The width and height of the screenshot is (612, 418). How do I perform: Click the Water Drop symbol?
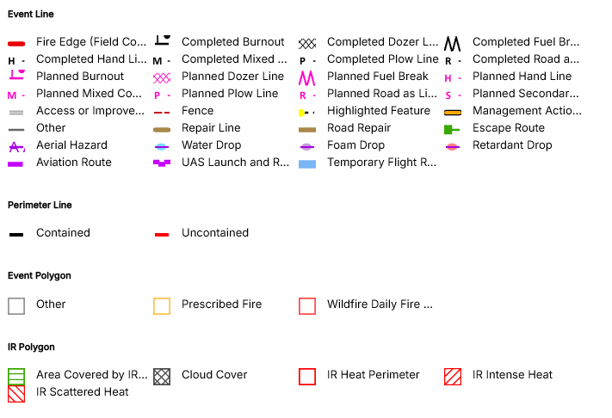pyautogui.click(x=162, y=146)
